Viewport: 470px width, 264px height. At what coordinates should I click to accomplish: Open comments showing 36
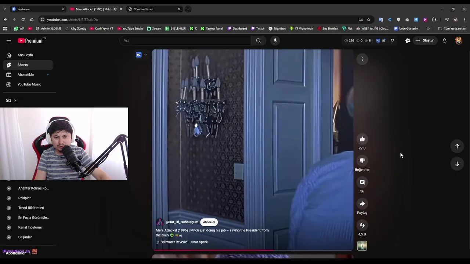(x=362, y=182)
